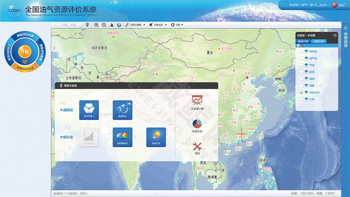Click the 总资源计算 presentation board icon
The height and width of the screenshot is (197, 350).
197,100
